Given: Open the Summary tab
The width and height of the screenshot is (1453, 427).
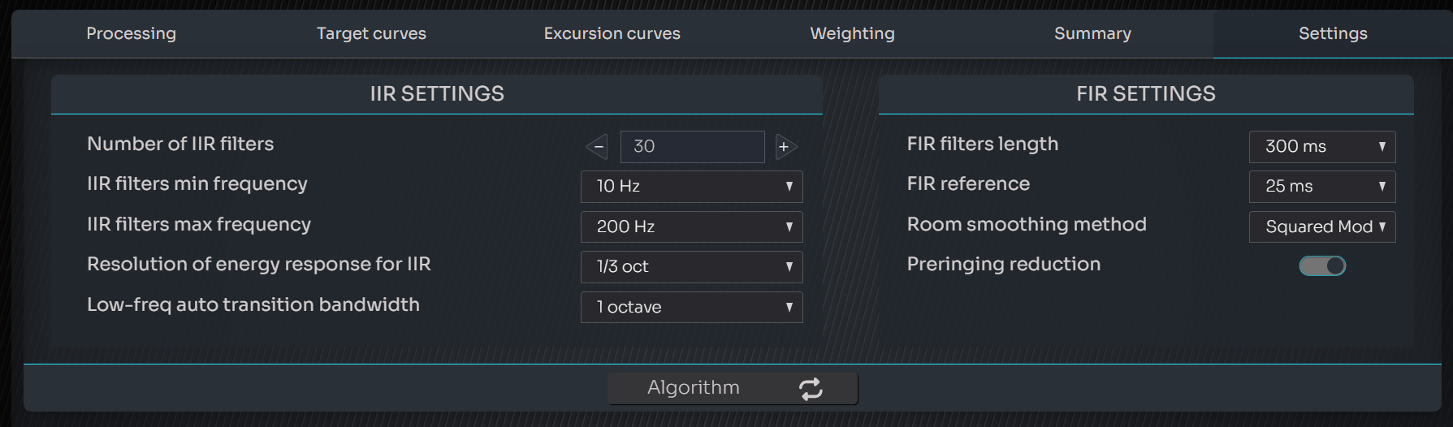Looking at the screenshot, I should click(x=1092, y=34).
